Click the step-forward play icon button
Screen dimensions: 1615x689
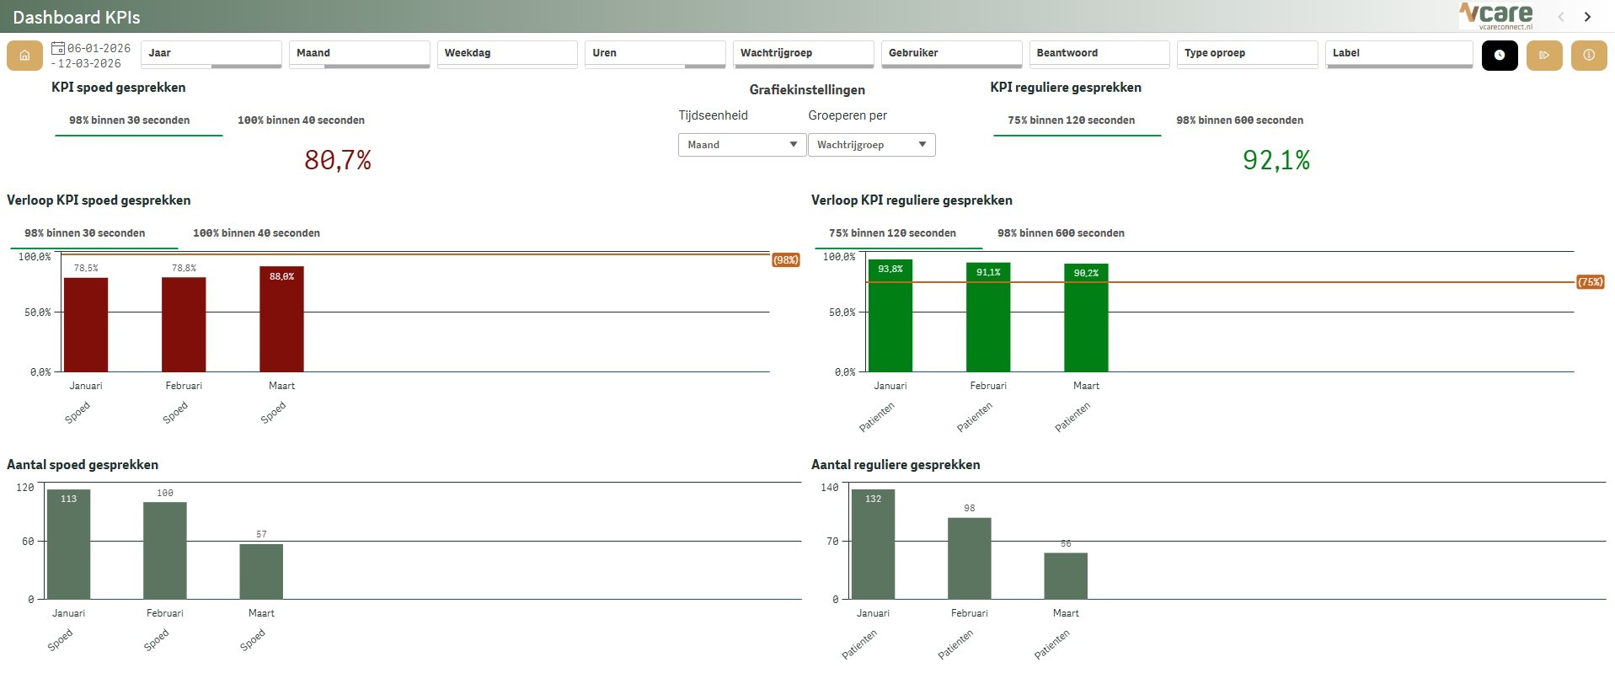coord(1543,56)
